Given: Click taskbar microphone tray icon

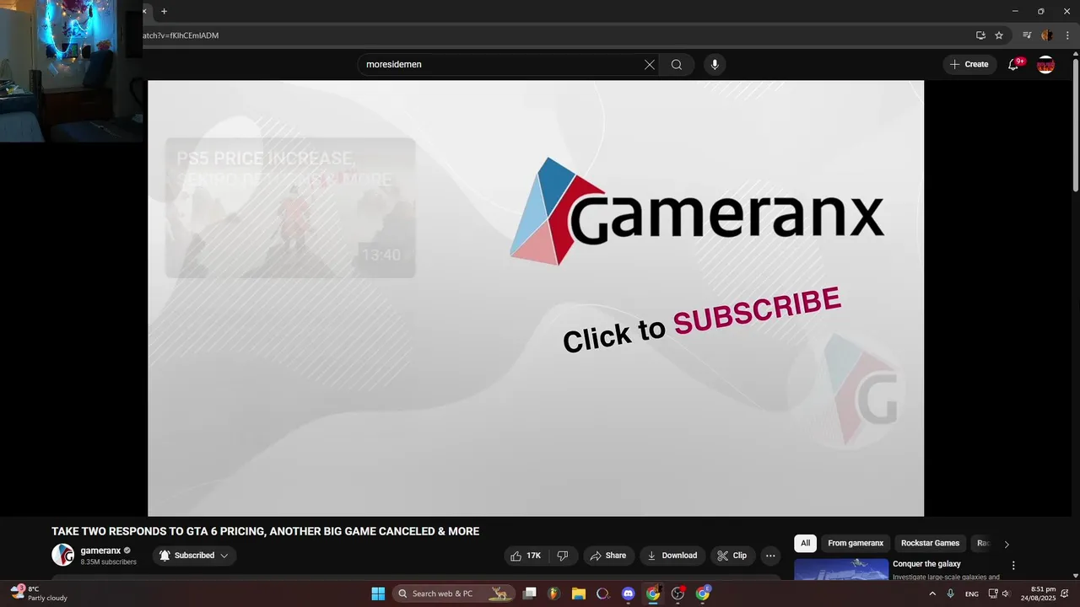Looking at the screenshot, I should 951,594.
